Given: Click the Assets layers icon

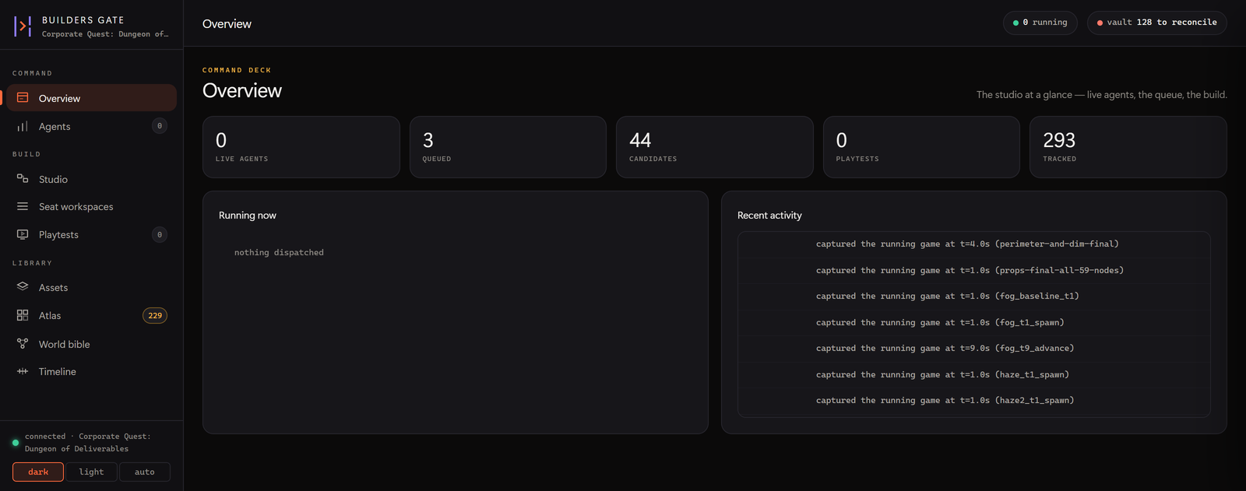Looking at the screenshot, I should point(23,286).
